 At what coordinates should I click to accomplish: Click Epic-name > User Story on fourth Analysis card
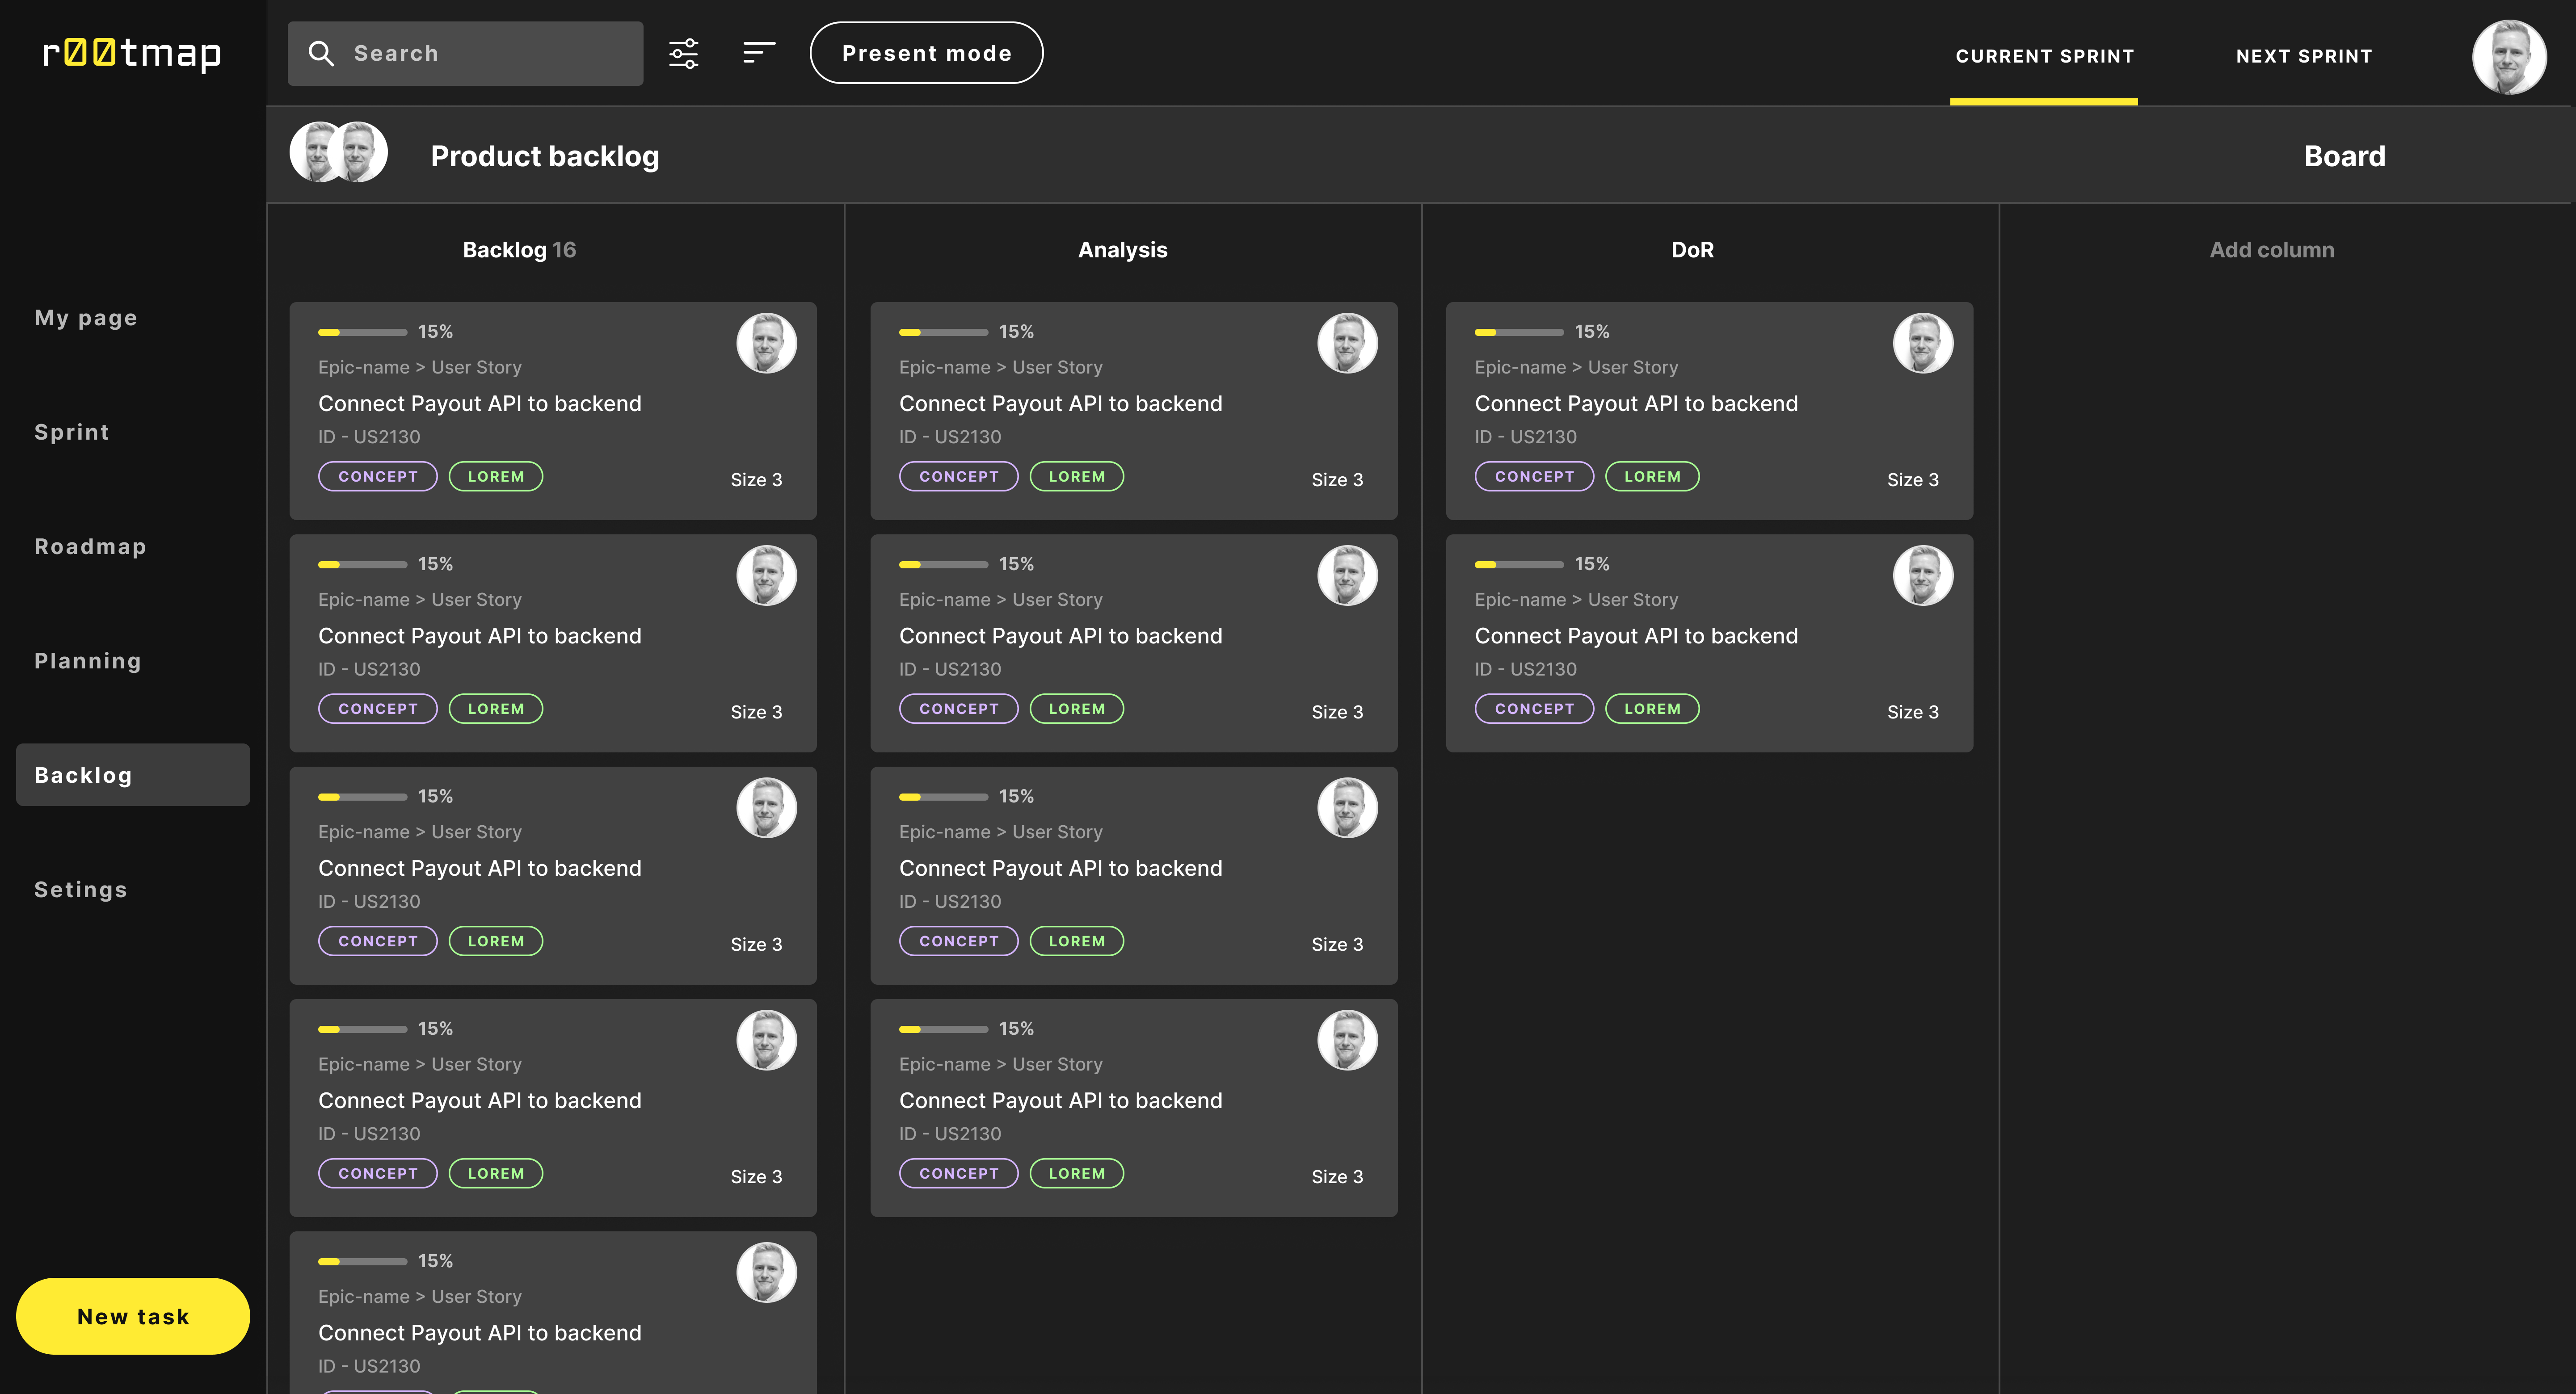coord(1000,1064)
